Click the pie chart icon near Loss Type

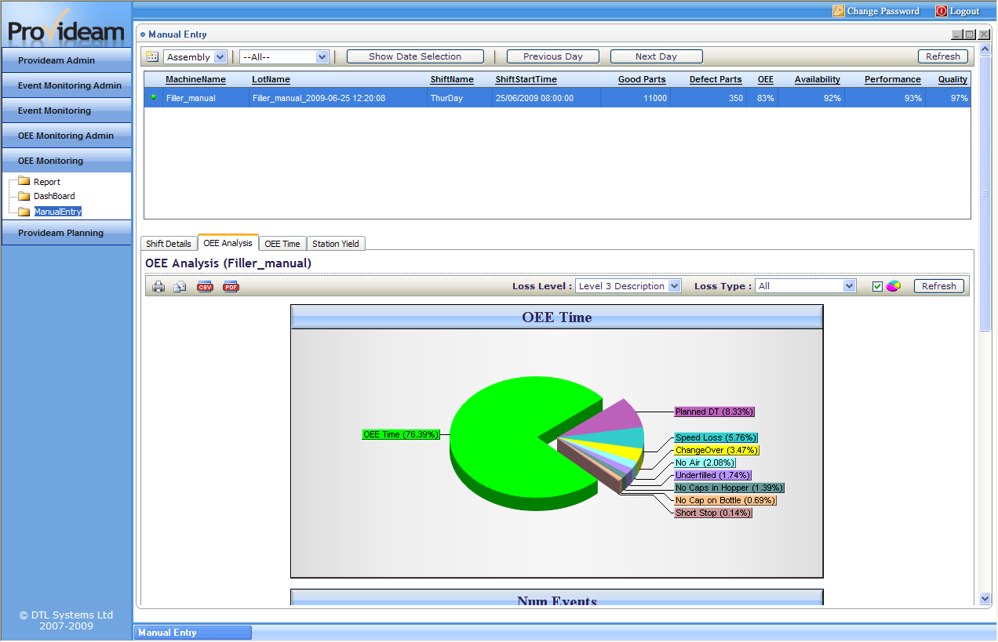click(894, 286)
